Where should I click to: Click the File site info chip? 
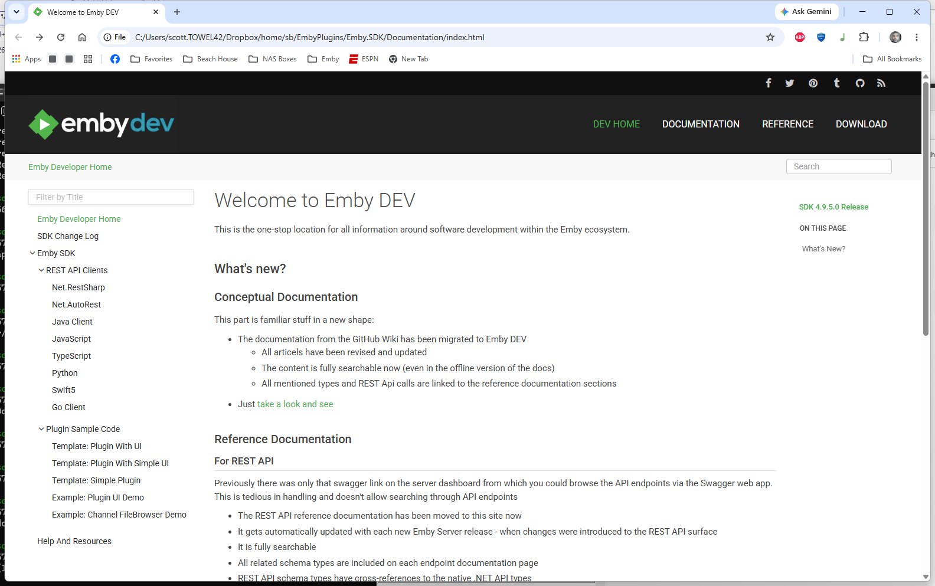point(115,37)
